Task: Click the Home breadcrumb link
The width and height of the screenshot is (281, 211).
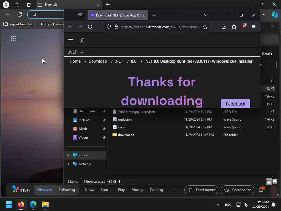Action: coord(75,61)
